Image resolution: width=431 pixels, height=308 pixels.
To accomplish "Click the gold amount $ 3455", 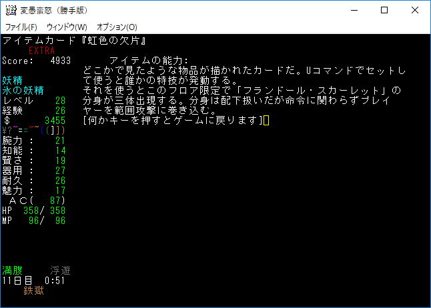I will tap(34, 121).
